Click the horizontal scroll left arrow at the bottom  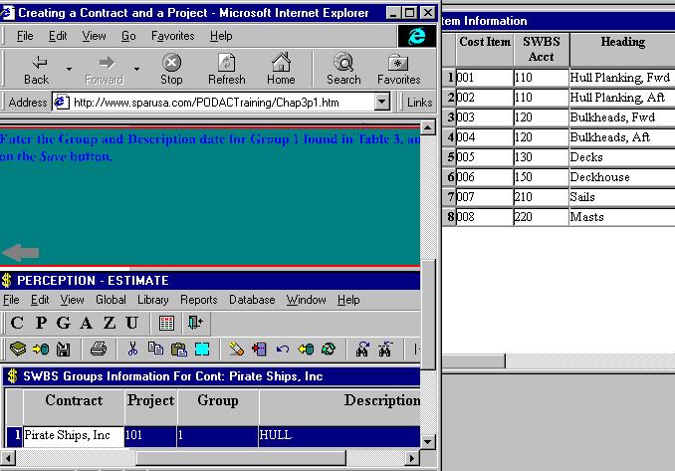click(x=8, y=458)
